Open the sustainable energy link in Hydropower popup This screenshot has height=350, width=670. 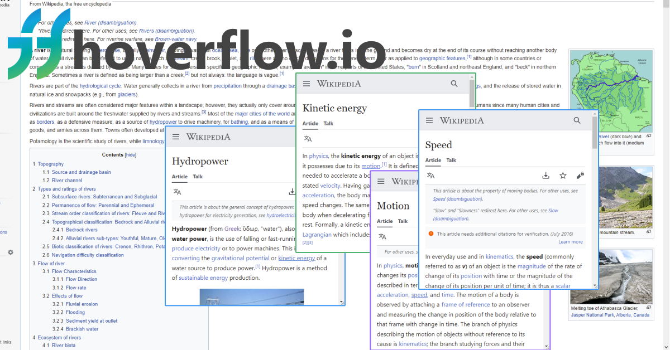[x=203, y=278]
